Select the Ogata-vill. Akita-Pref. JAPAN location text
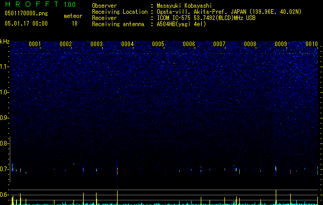The width and height of the screenshot is (323, 205). click(x=229, y=12)
